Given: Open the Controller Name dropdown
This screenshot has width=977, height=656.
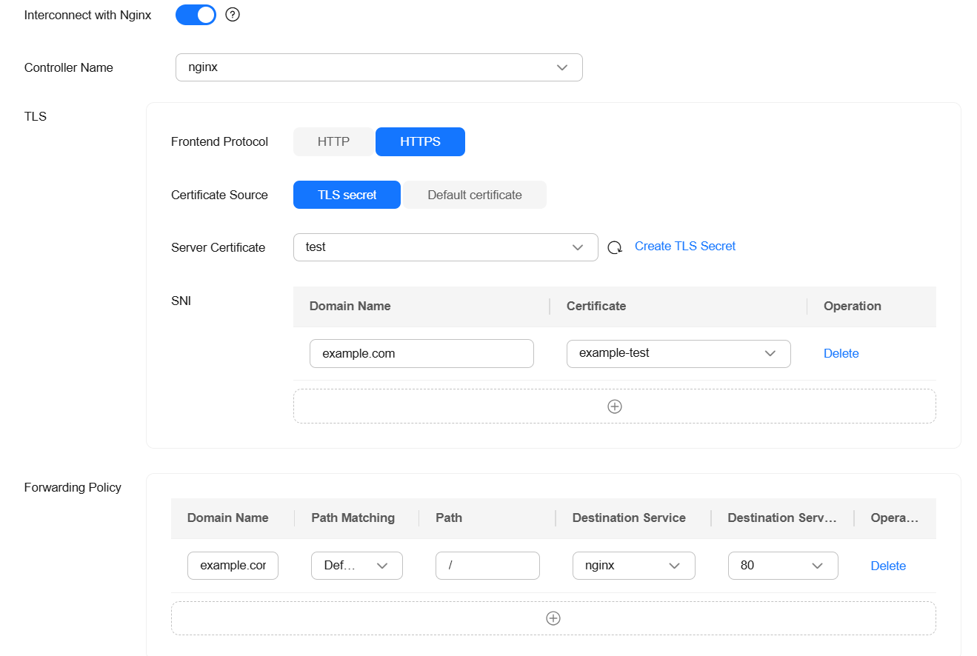Looking at the screenshot, I should [379, 67].
